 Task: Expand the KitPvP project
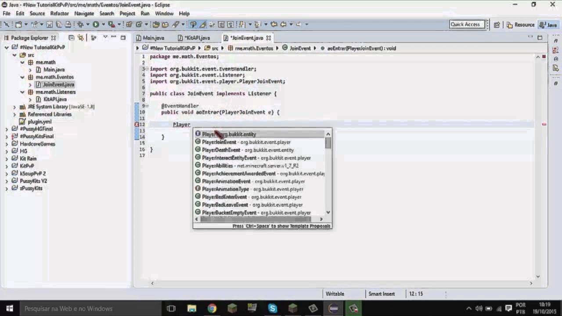(x=7, y=166)
